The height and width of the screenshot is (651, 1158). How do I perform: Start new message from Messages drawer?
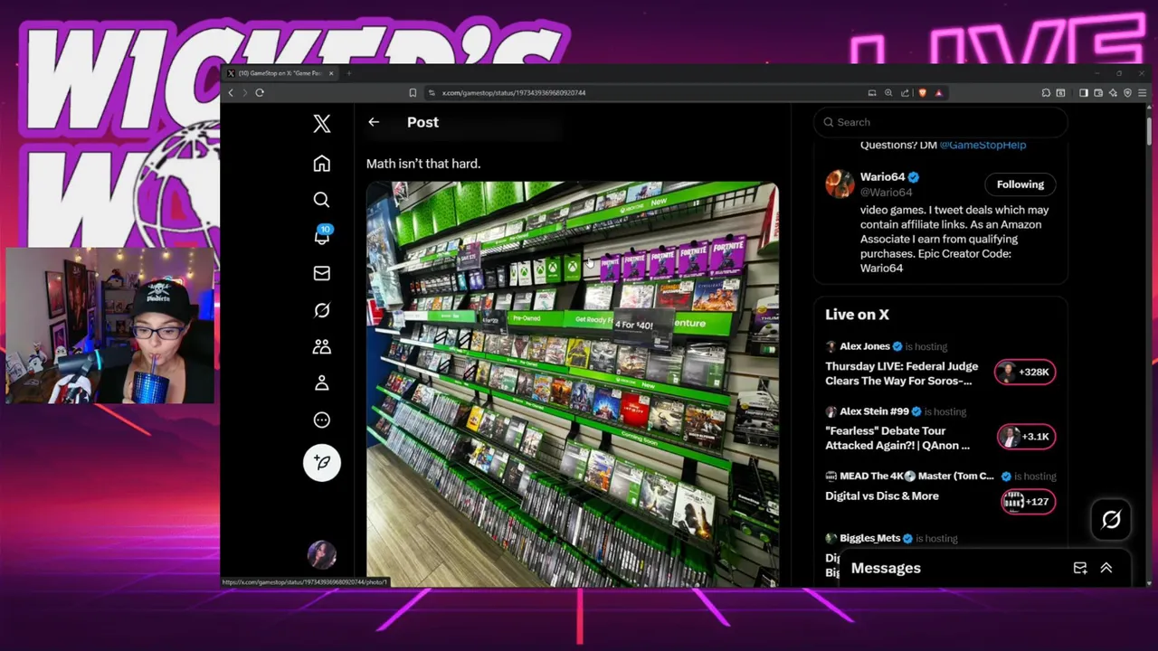[1080, 568]
